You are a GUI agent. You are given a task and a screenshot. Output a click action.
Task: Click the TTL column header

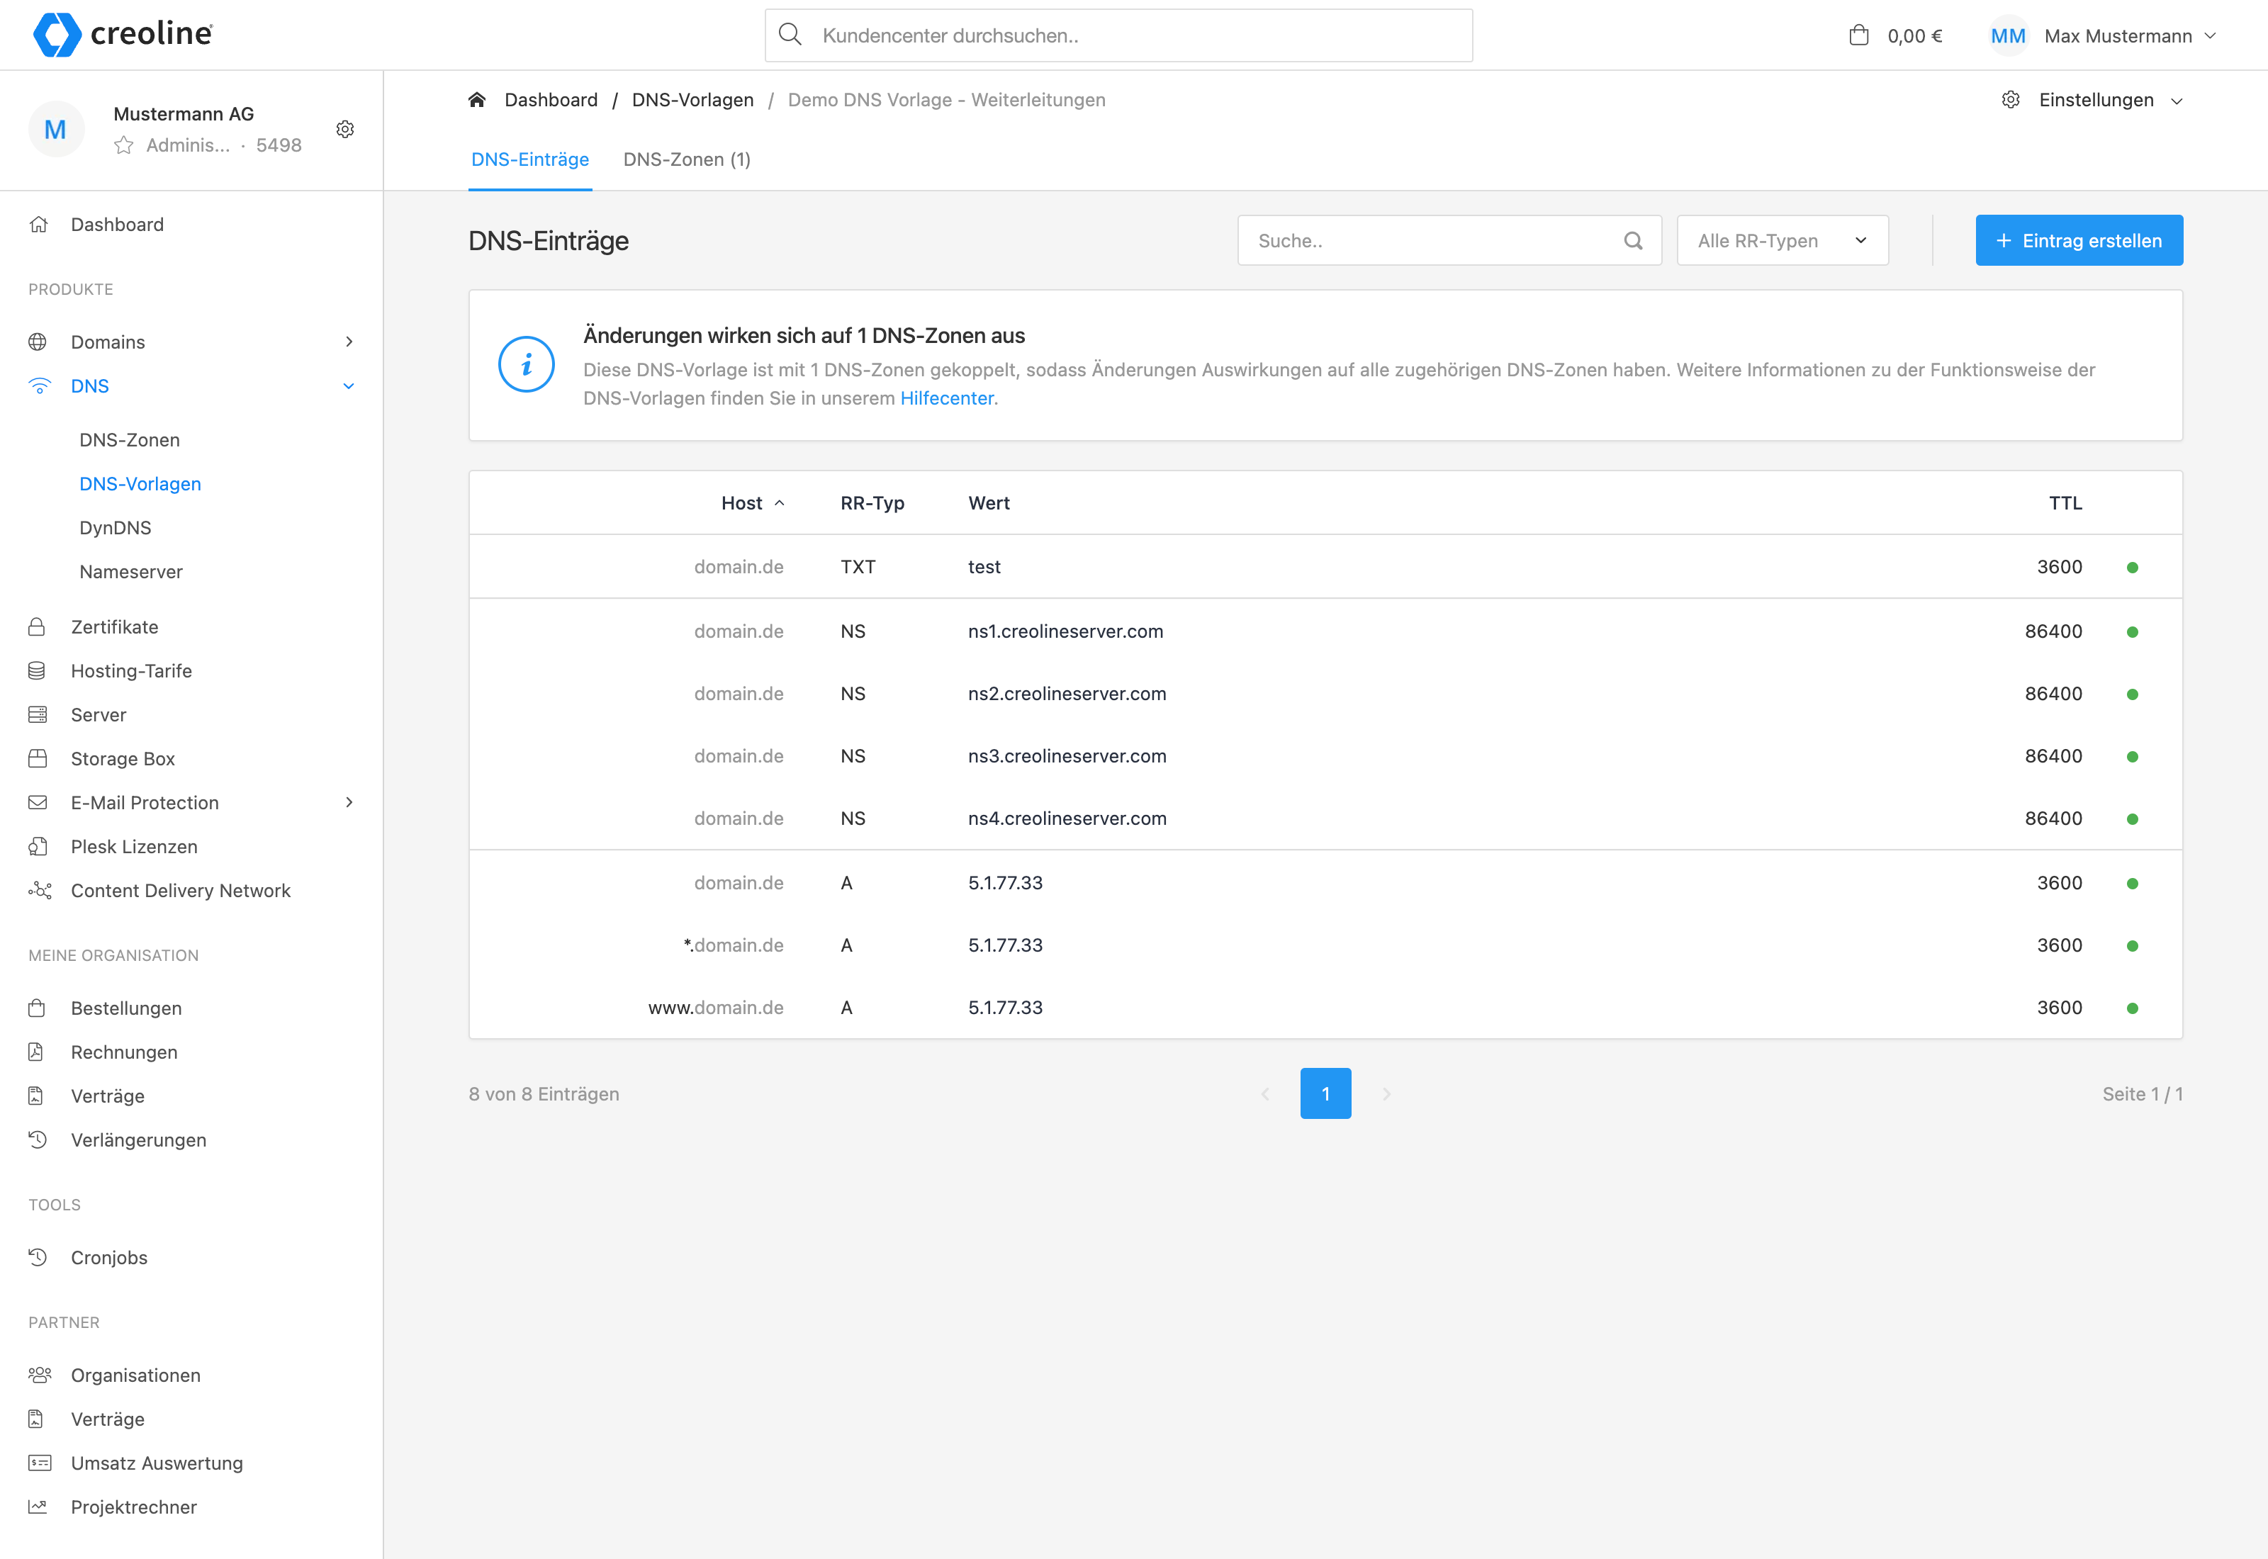point(2065,503)
